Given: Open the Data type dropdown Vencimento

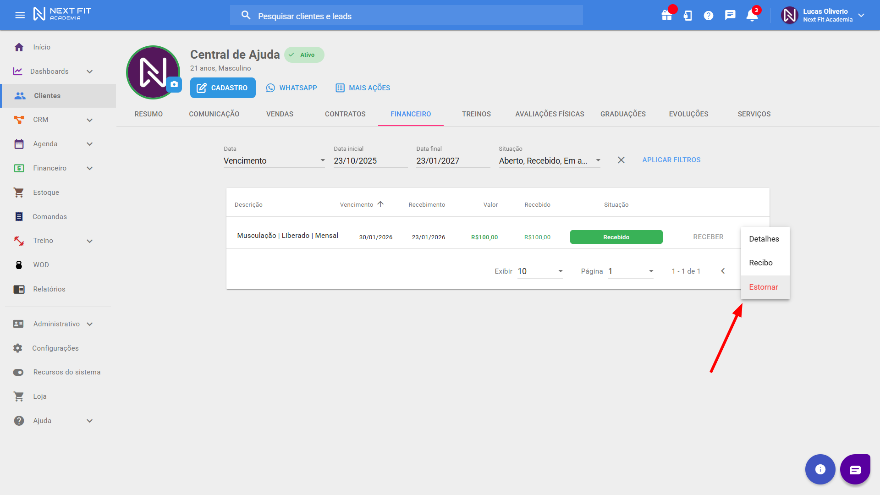Looking at the screenshot, I should [x=274, y=161].
